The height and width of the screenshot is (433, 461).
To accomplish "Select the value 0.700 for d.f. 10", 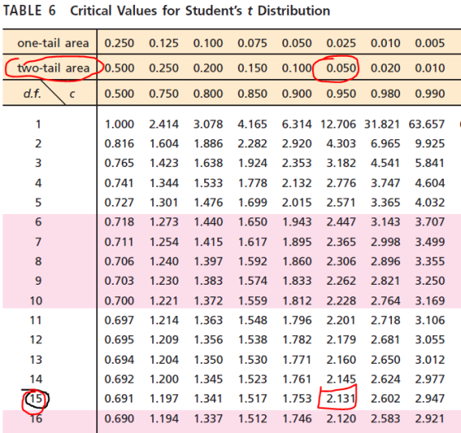I will 119,300.
